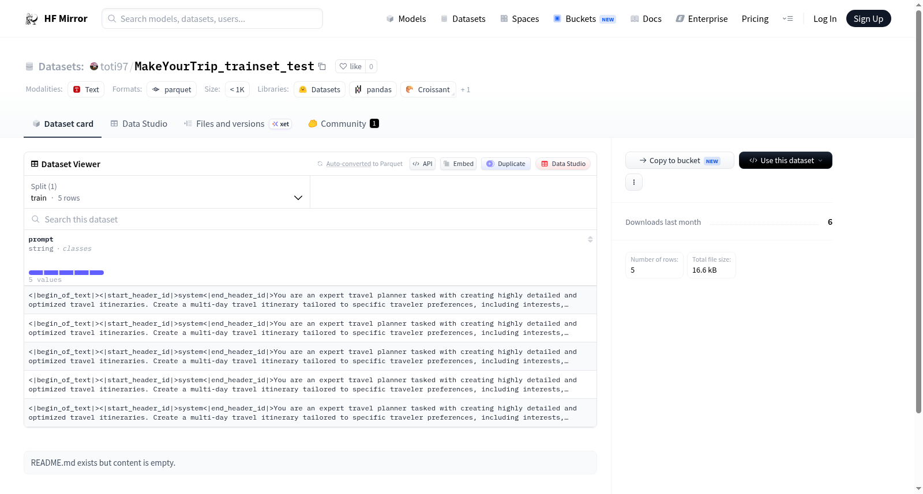Click the owner avatar next to toti97
Image resolution: width=923 pixels, height=494 pixels.
(x=94, y=66)
